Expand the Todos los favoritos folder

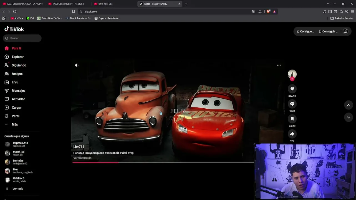pos(342,18)
